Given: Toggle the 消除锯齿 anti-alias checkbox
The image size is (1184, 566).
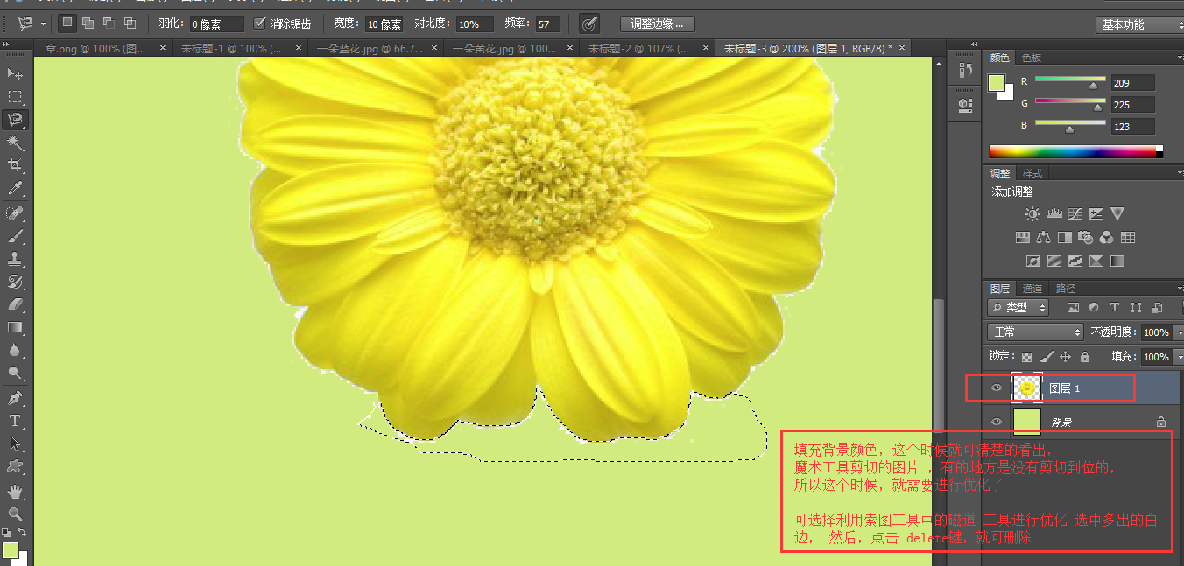Looking at the screenshot, I should coord(259,24).
